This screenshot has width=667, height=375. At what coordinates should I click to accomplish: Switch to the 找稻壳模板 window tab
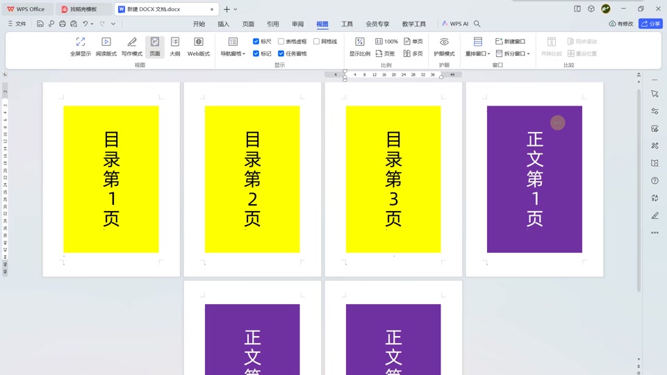click(84, 9)
